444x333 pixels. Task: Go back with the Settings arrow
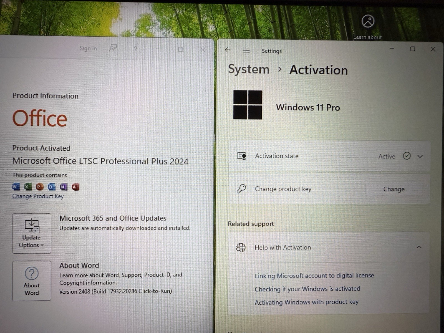pyautogui.click(x=228, y=50)
